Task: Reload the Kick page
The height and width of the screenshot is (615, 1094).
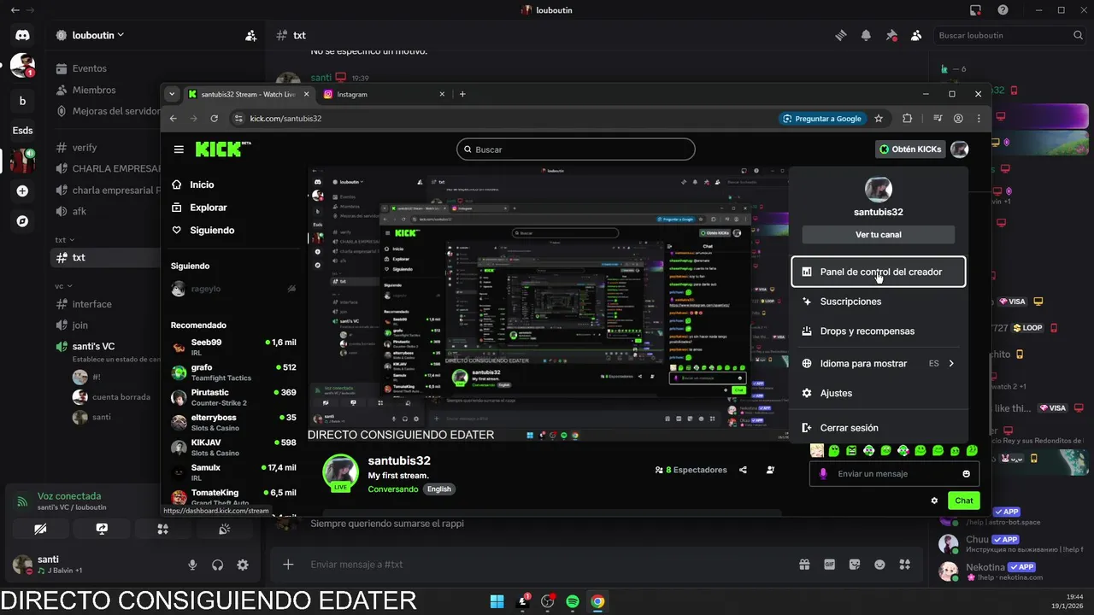Action: [215, 119]
